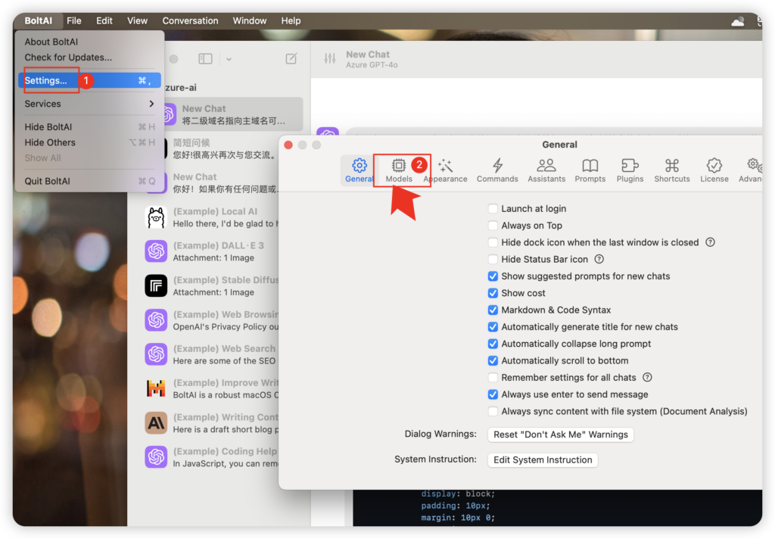The width and height of the screenshot is (775, 539).
Task: Uncheck Show cost checkbox
Action: [493, 293]
